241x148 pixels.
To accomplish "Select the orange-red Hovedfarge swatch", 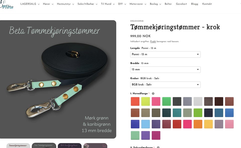I will (135, 101).
